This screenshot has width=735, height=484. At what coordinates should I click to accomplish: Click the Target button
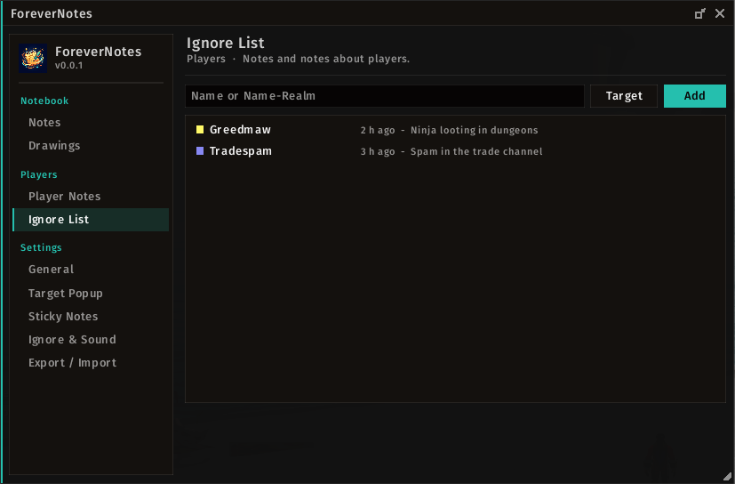(624, 96)
